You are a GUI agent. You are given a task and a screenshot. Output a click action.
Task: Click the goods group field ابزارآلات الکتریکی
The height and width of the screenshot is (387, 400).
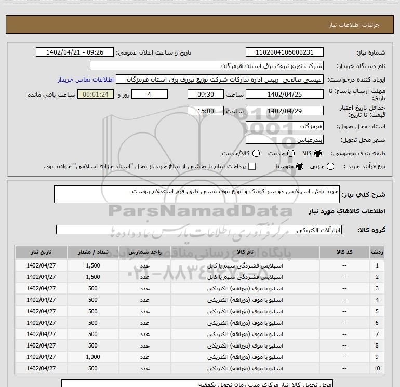click(x=199, y=230)
